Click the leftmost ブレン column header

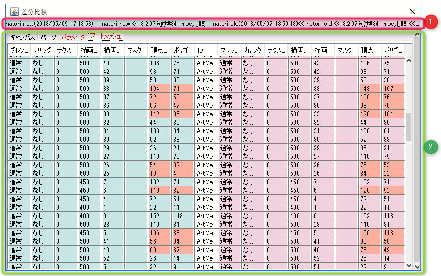click(x=19, y=50)
